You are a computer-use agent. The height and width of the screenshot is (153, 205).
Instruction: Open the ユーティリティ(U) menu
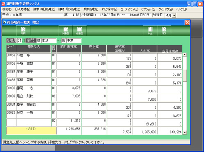click(129, 9)
